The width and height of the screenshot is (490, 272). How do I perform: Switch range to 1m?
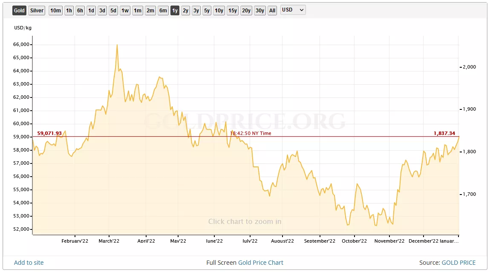pos(138,11)
